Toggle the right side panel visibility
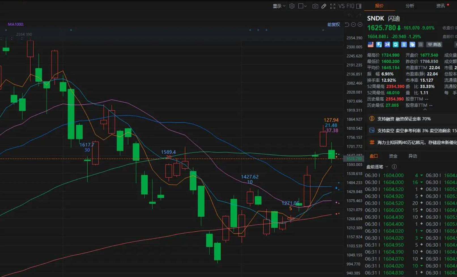 [x=359, y=6]
